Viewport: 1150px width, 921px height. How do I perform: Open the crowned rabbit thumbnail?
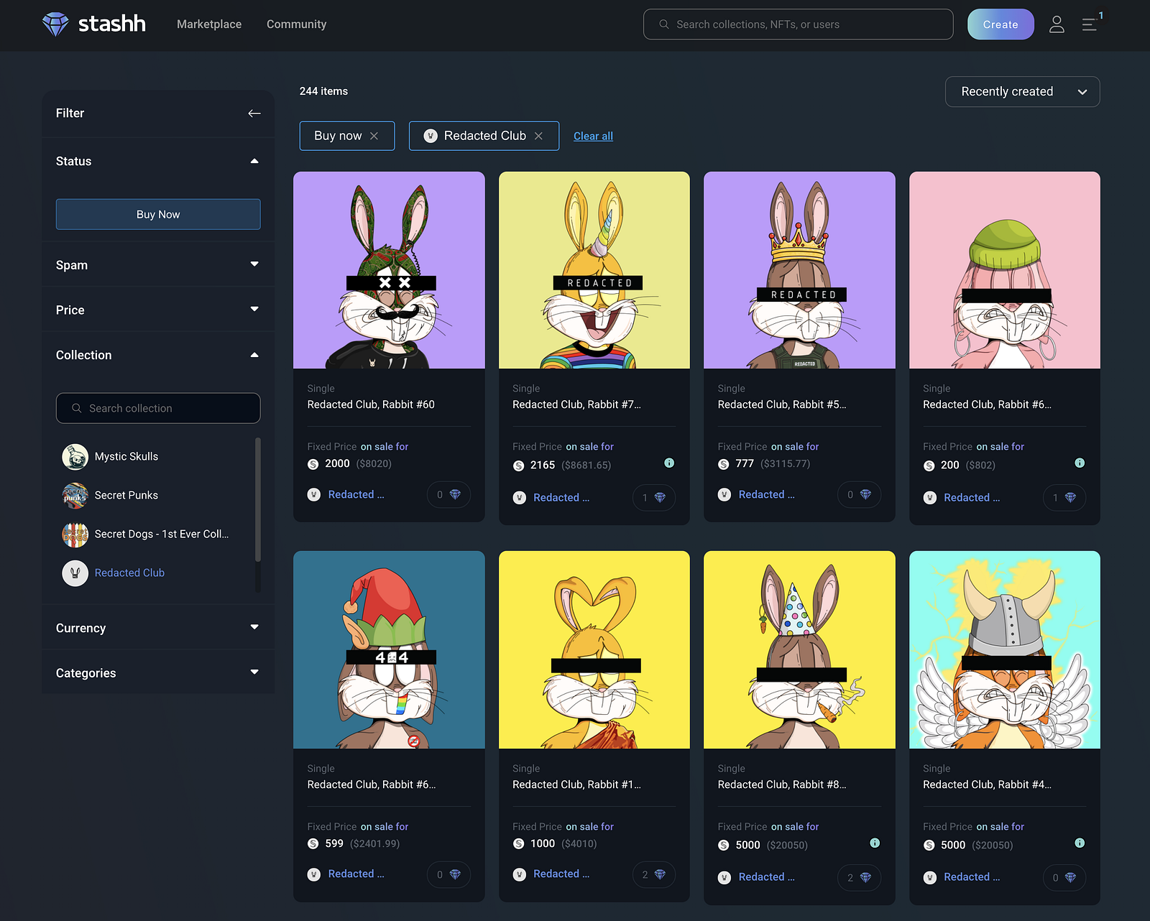coord(799,270)
